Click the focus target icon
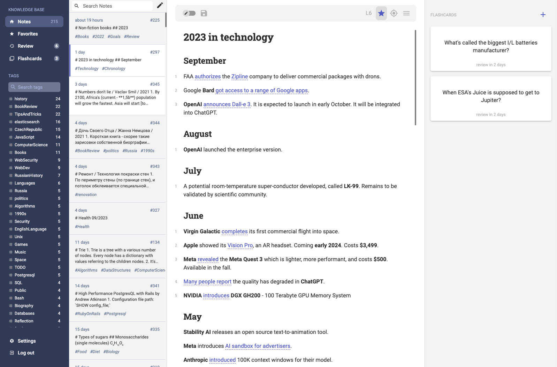Screen dimensions: 557x367 pos(394,13)
